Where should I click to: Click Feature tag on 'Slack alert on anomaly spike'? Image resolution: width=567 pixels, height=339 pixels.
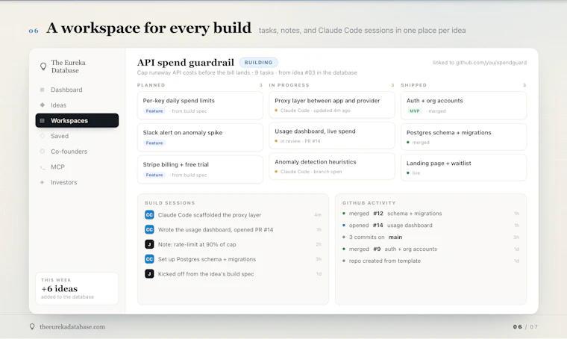tap(154, 143)
